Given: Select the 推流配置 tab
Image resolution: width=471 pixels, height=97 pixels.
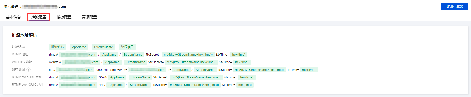Looking at the screenshot, I should point(39,17).
